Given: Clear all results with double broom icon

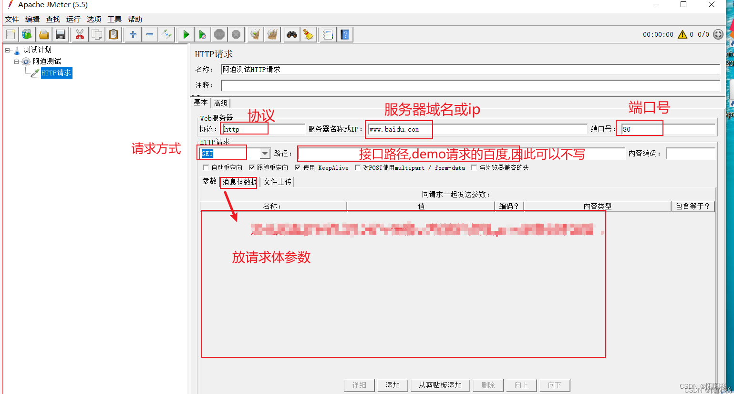Looking at the screenshot, I should 272,34.
